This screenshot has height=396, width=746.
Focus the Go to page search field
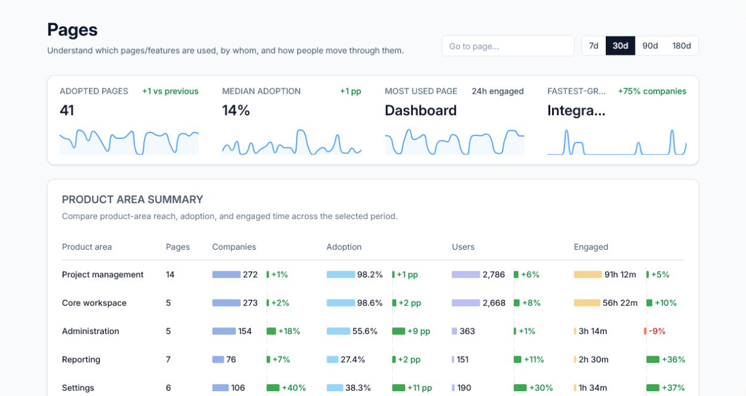(x=508, y=46)
